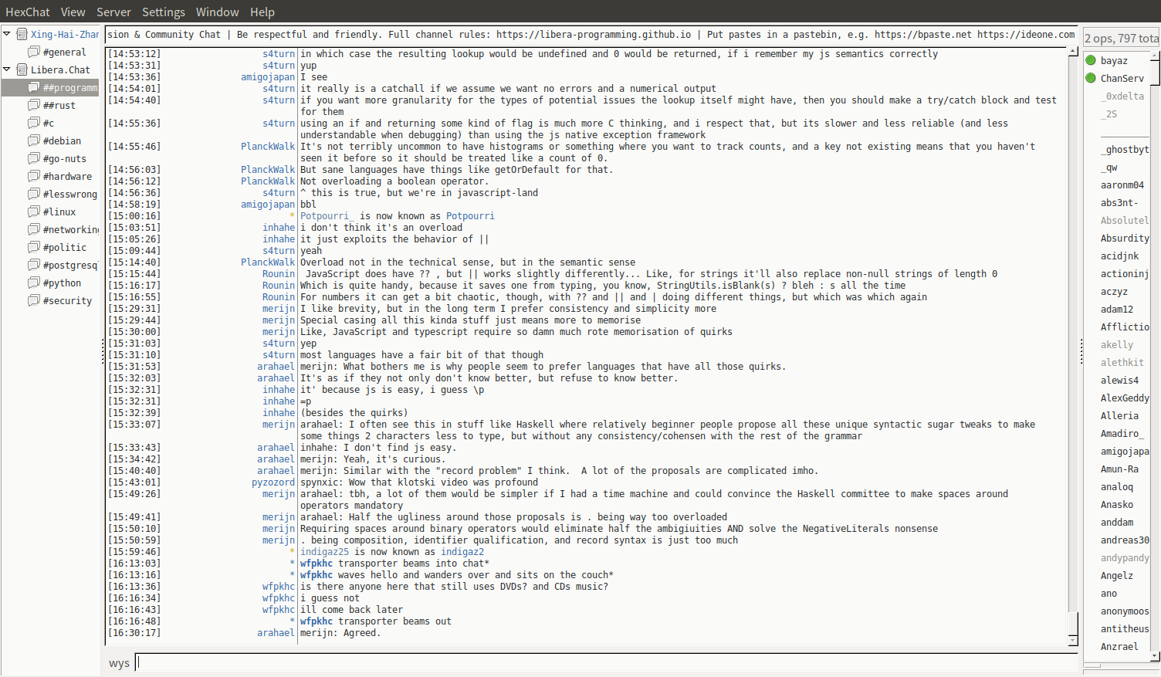This screenshot has width=1161, height=677.
Task: Click the #debian channel icon
Action: tap(34, 140)
